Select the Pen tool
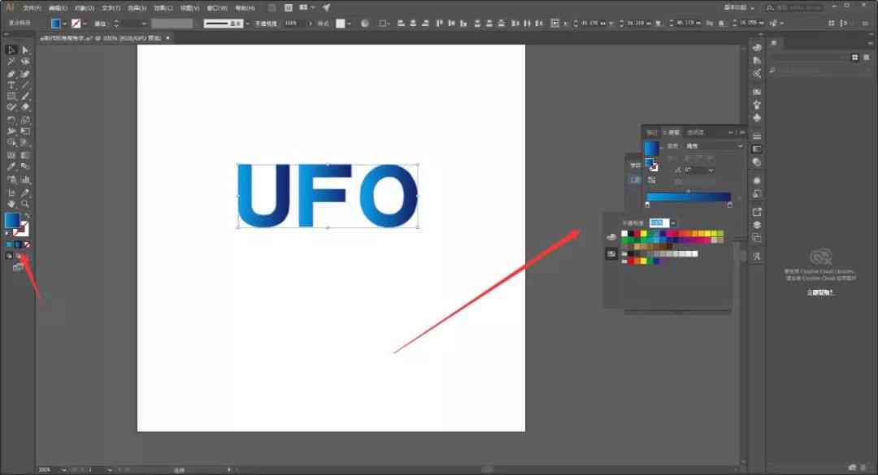 click(11, 74)
